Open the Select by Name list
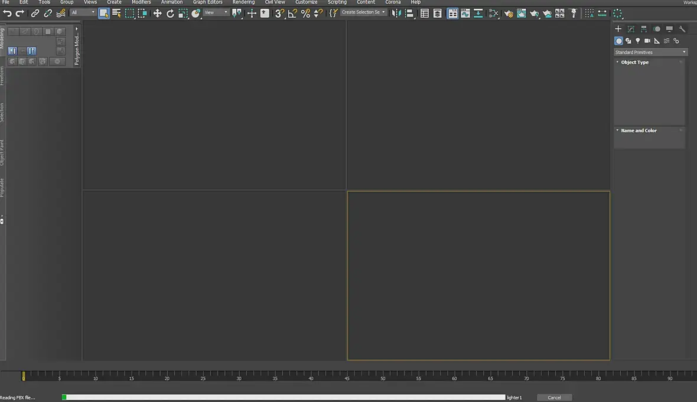Viewport: 697px width, 402px height. point(116,14)
